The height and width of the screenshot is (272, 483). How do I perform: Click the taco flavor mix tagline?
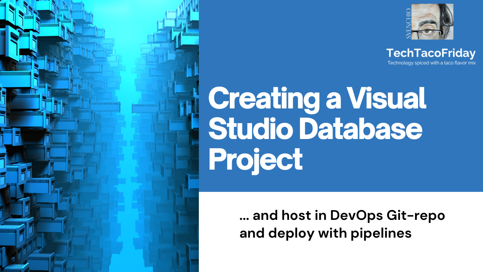point(431,63)
